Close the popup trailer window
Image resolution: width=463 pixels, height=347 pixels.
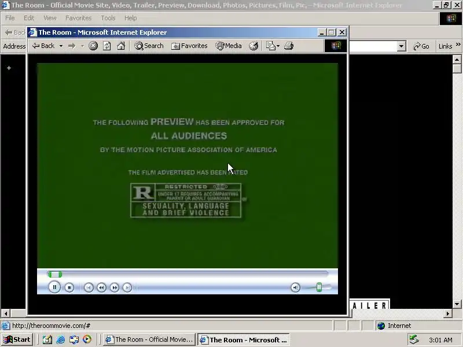tap(341, 32)
